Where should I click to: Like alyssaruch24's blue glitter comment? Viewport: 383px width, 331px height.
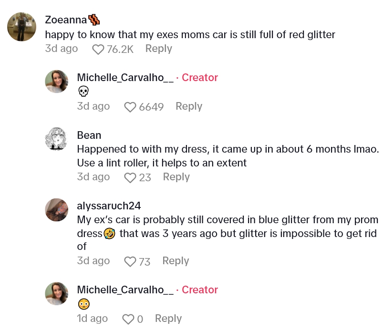(130, 261)
